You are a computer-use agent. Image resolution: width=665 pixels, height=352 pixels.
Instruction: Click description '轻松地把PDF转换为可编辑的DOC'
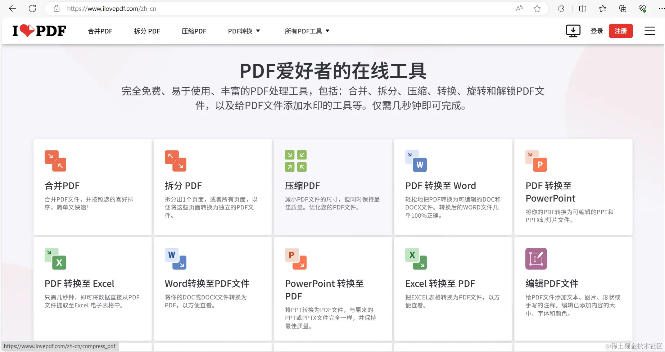453,207
